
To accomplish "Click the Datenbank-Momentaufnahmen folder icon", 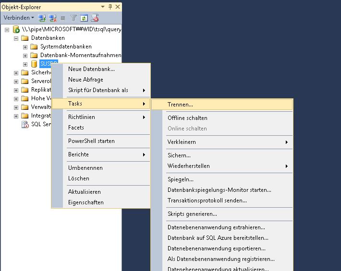I will coord(34,55).
